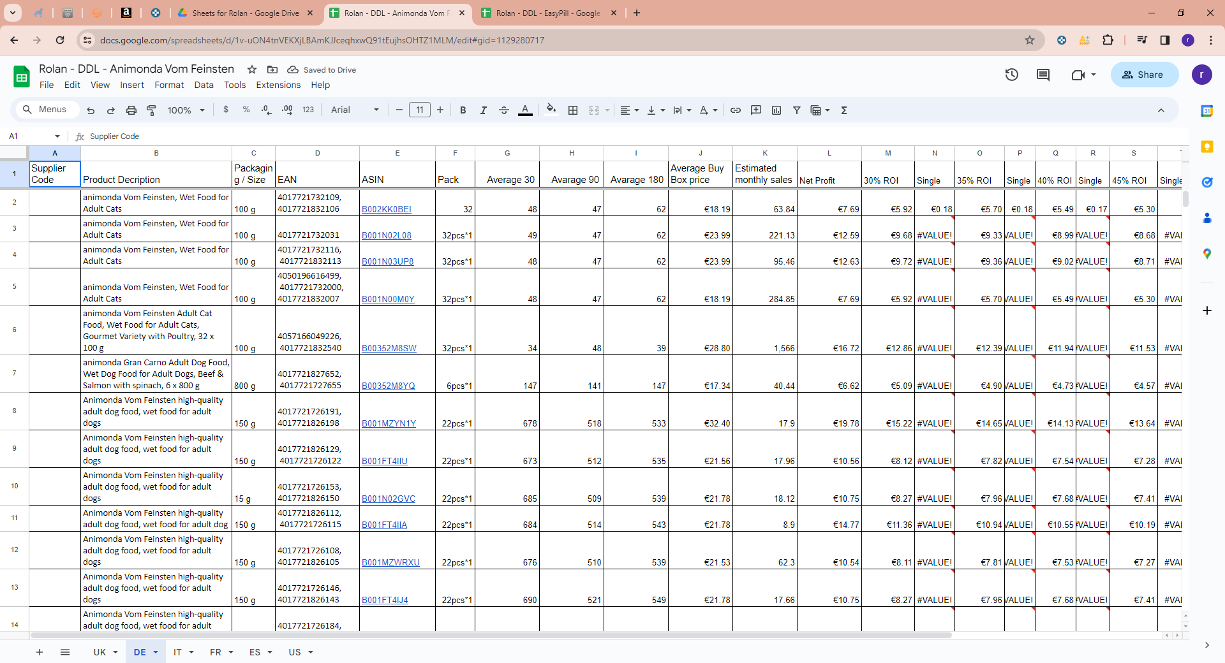Open ASIN link B00352M8SW
1225x663 pixels.
pos(389,348)
